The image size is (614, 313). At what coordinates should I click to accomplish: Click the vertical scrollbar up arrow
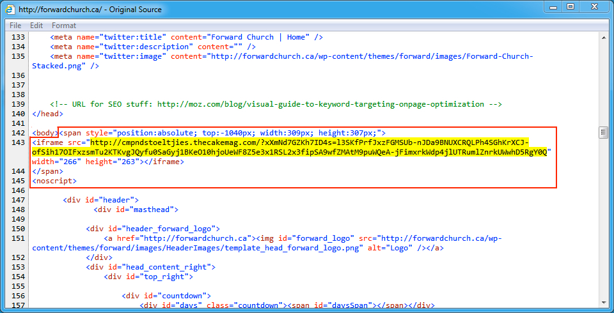603,36
